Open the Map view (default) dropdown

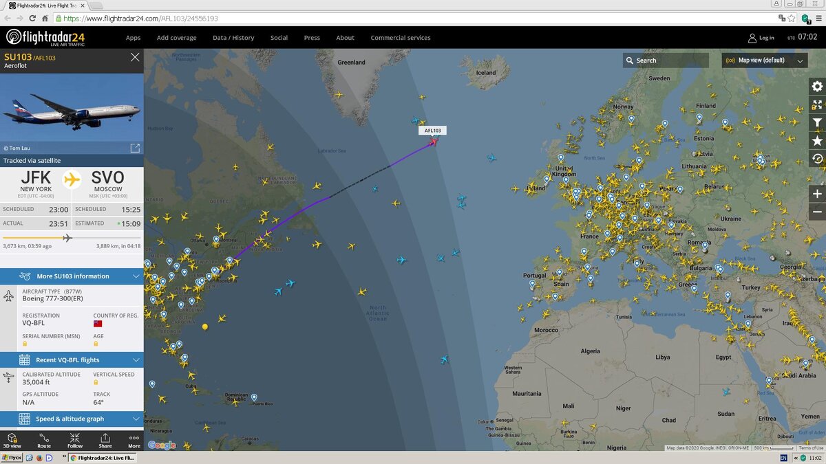[x=765, y=60]
